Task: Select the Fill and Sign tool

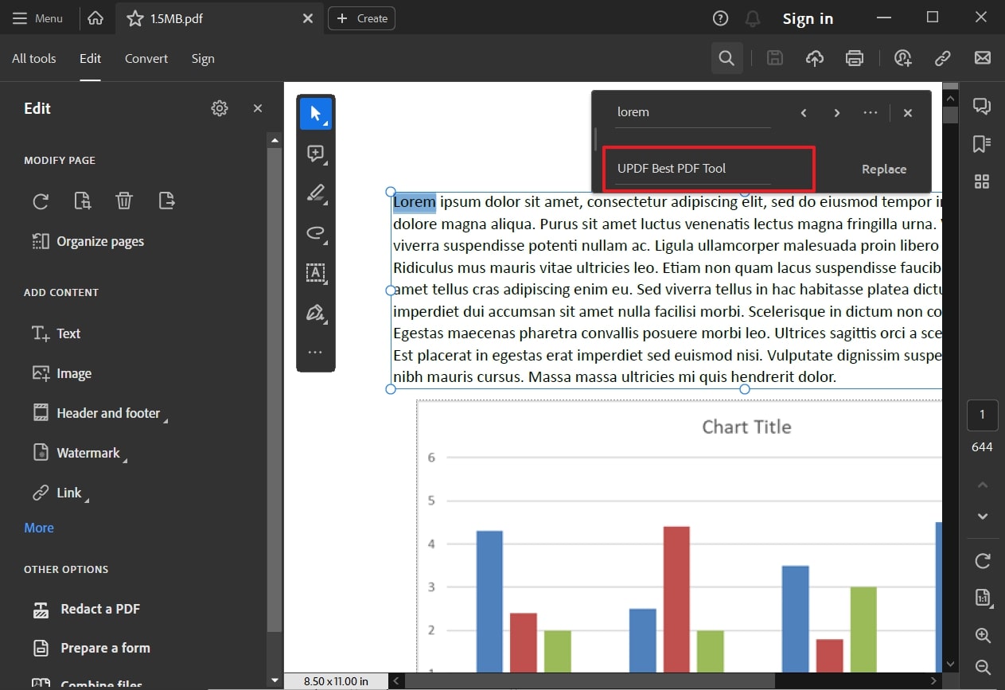Action: (316, 313)
